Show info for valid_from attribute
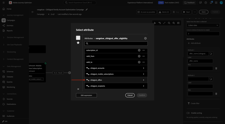The image size is (225, 124). [139, 56]
